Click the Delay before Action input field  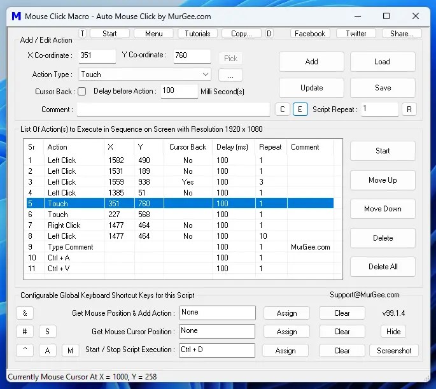pos(179,91)
